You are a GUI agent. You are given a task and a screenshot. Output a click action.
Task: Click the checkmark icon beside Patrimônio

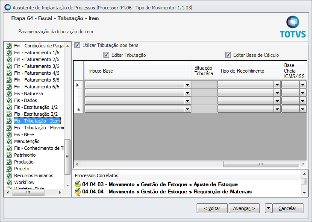[x=9, y=155]
